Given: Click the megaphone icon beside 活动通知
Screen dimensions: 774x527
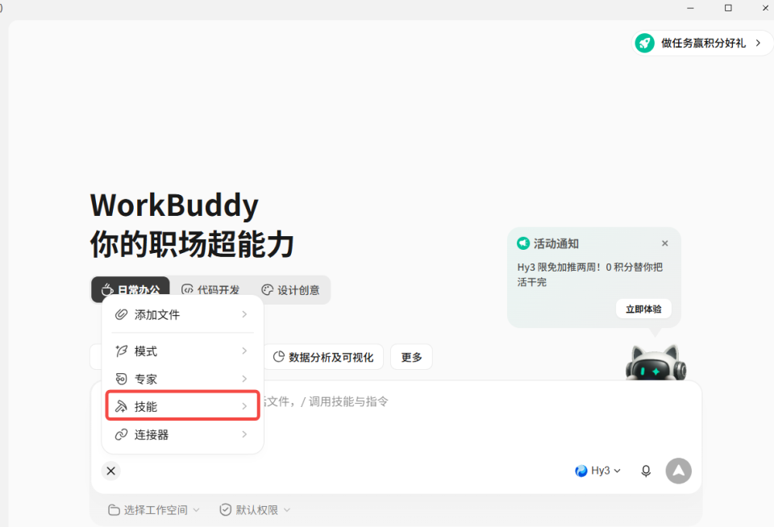Looking at the screenshot, I should tap(522, 243).
